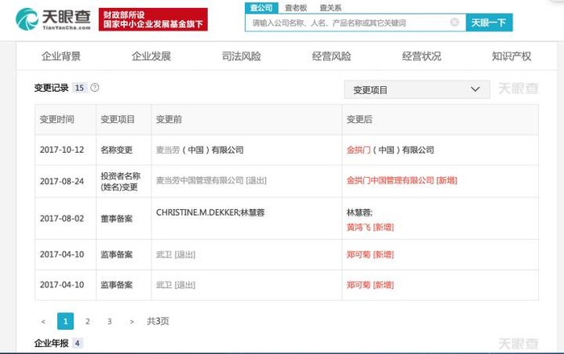Click 金拱门中国管理有限公司 [新增]
This screenshot has height=354, width=564.
tap(402, 180)
